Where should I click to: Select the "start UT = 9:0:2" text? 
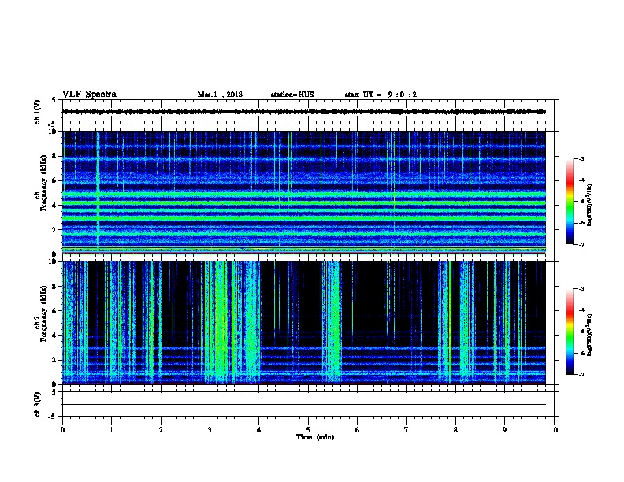point(381,95)
